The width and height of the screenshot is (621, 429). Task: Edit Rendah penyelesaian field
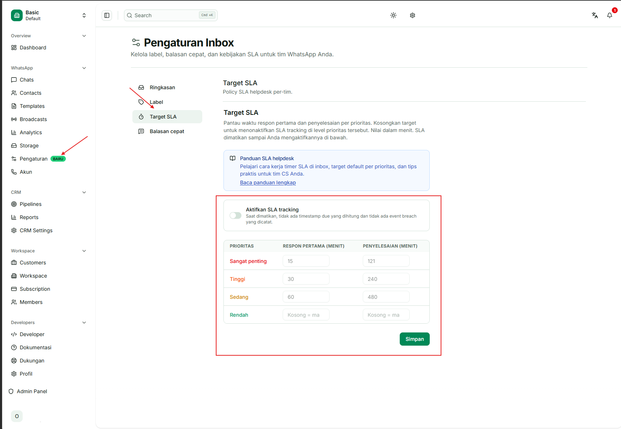386,315
